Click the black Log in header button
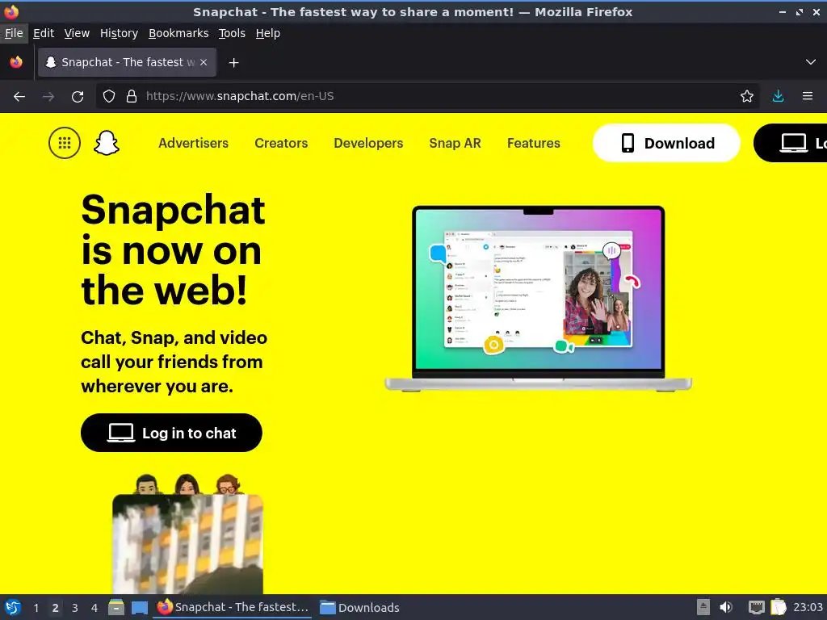 [x=791, y=143]
